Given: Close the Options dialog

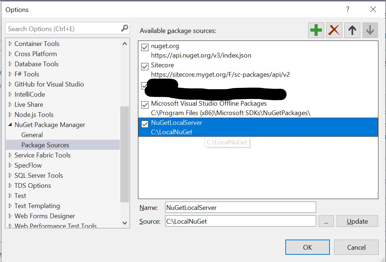Looking at the screenshot, I should 373,9.
